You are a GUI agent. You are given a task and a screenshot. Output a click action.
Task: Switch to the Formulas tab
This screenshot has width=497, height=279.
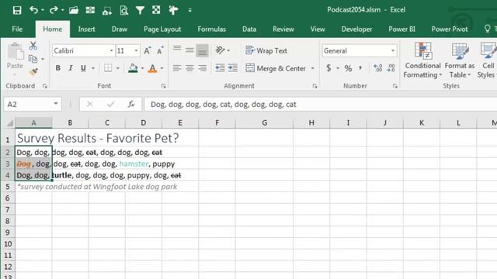pos(212,29)
